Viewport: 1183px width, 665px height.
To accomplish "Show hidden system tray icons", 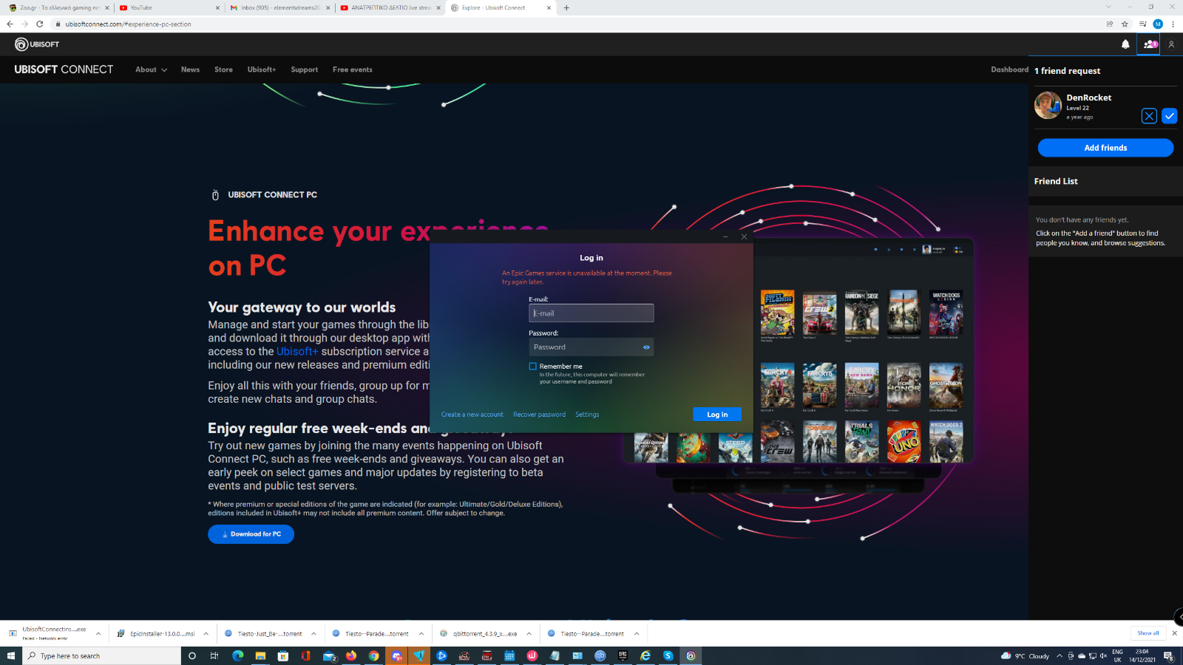I will [x=1059, y=655].
